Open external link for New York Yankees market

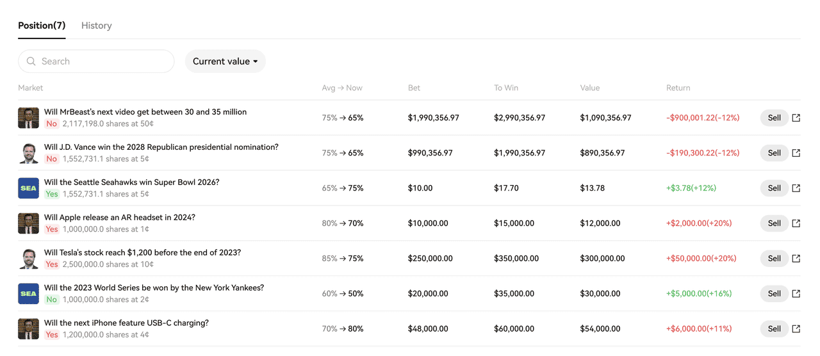[796, 294]
